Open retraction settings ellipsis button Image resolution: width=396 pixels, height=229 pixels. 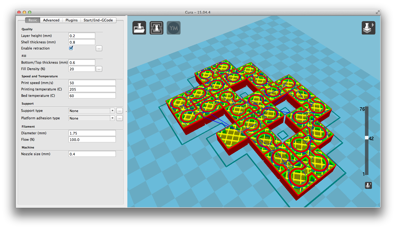[x=99, y=48]
